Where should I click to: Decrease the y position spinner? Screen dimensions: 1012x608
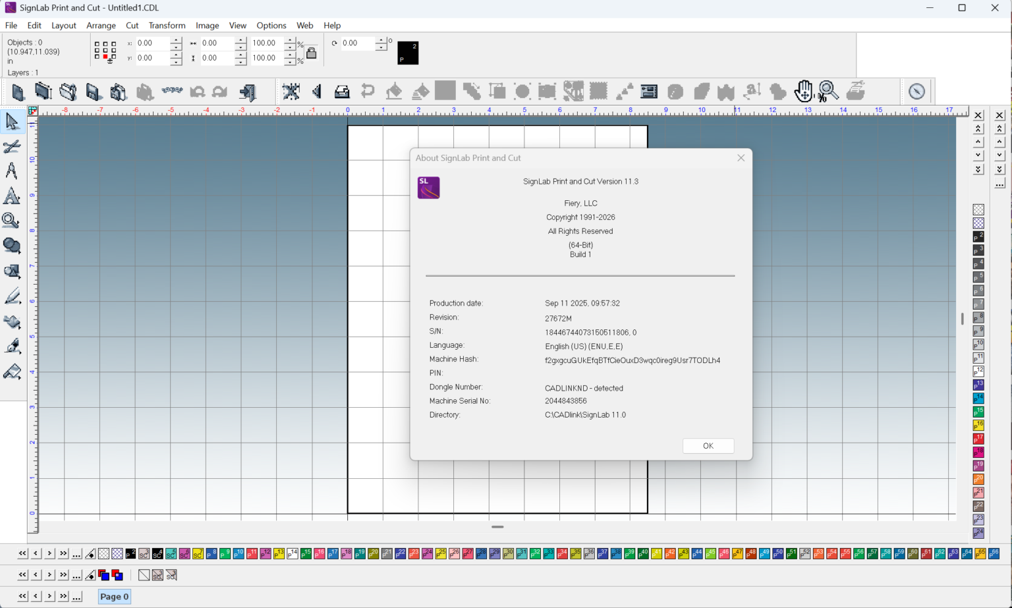point(176,62)
